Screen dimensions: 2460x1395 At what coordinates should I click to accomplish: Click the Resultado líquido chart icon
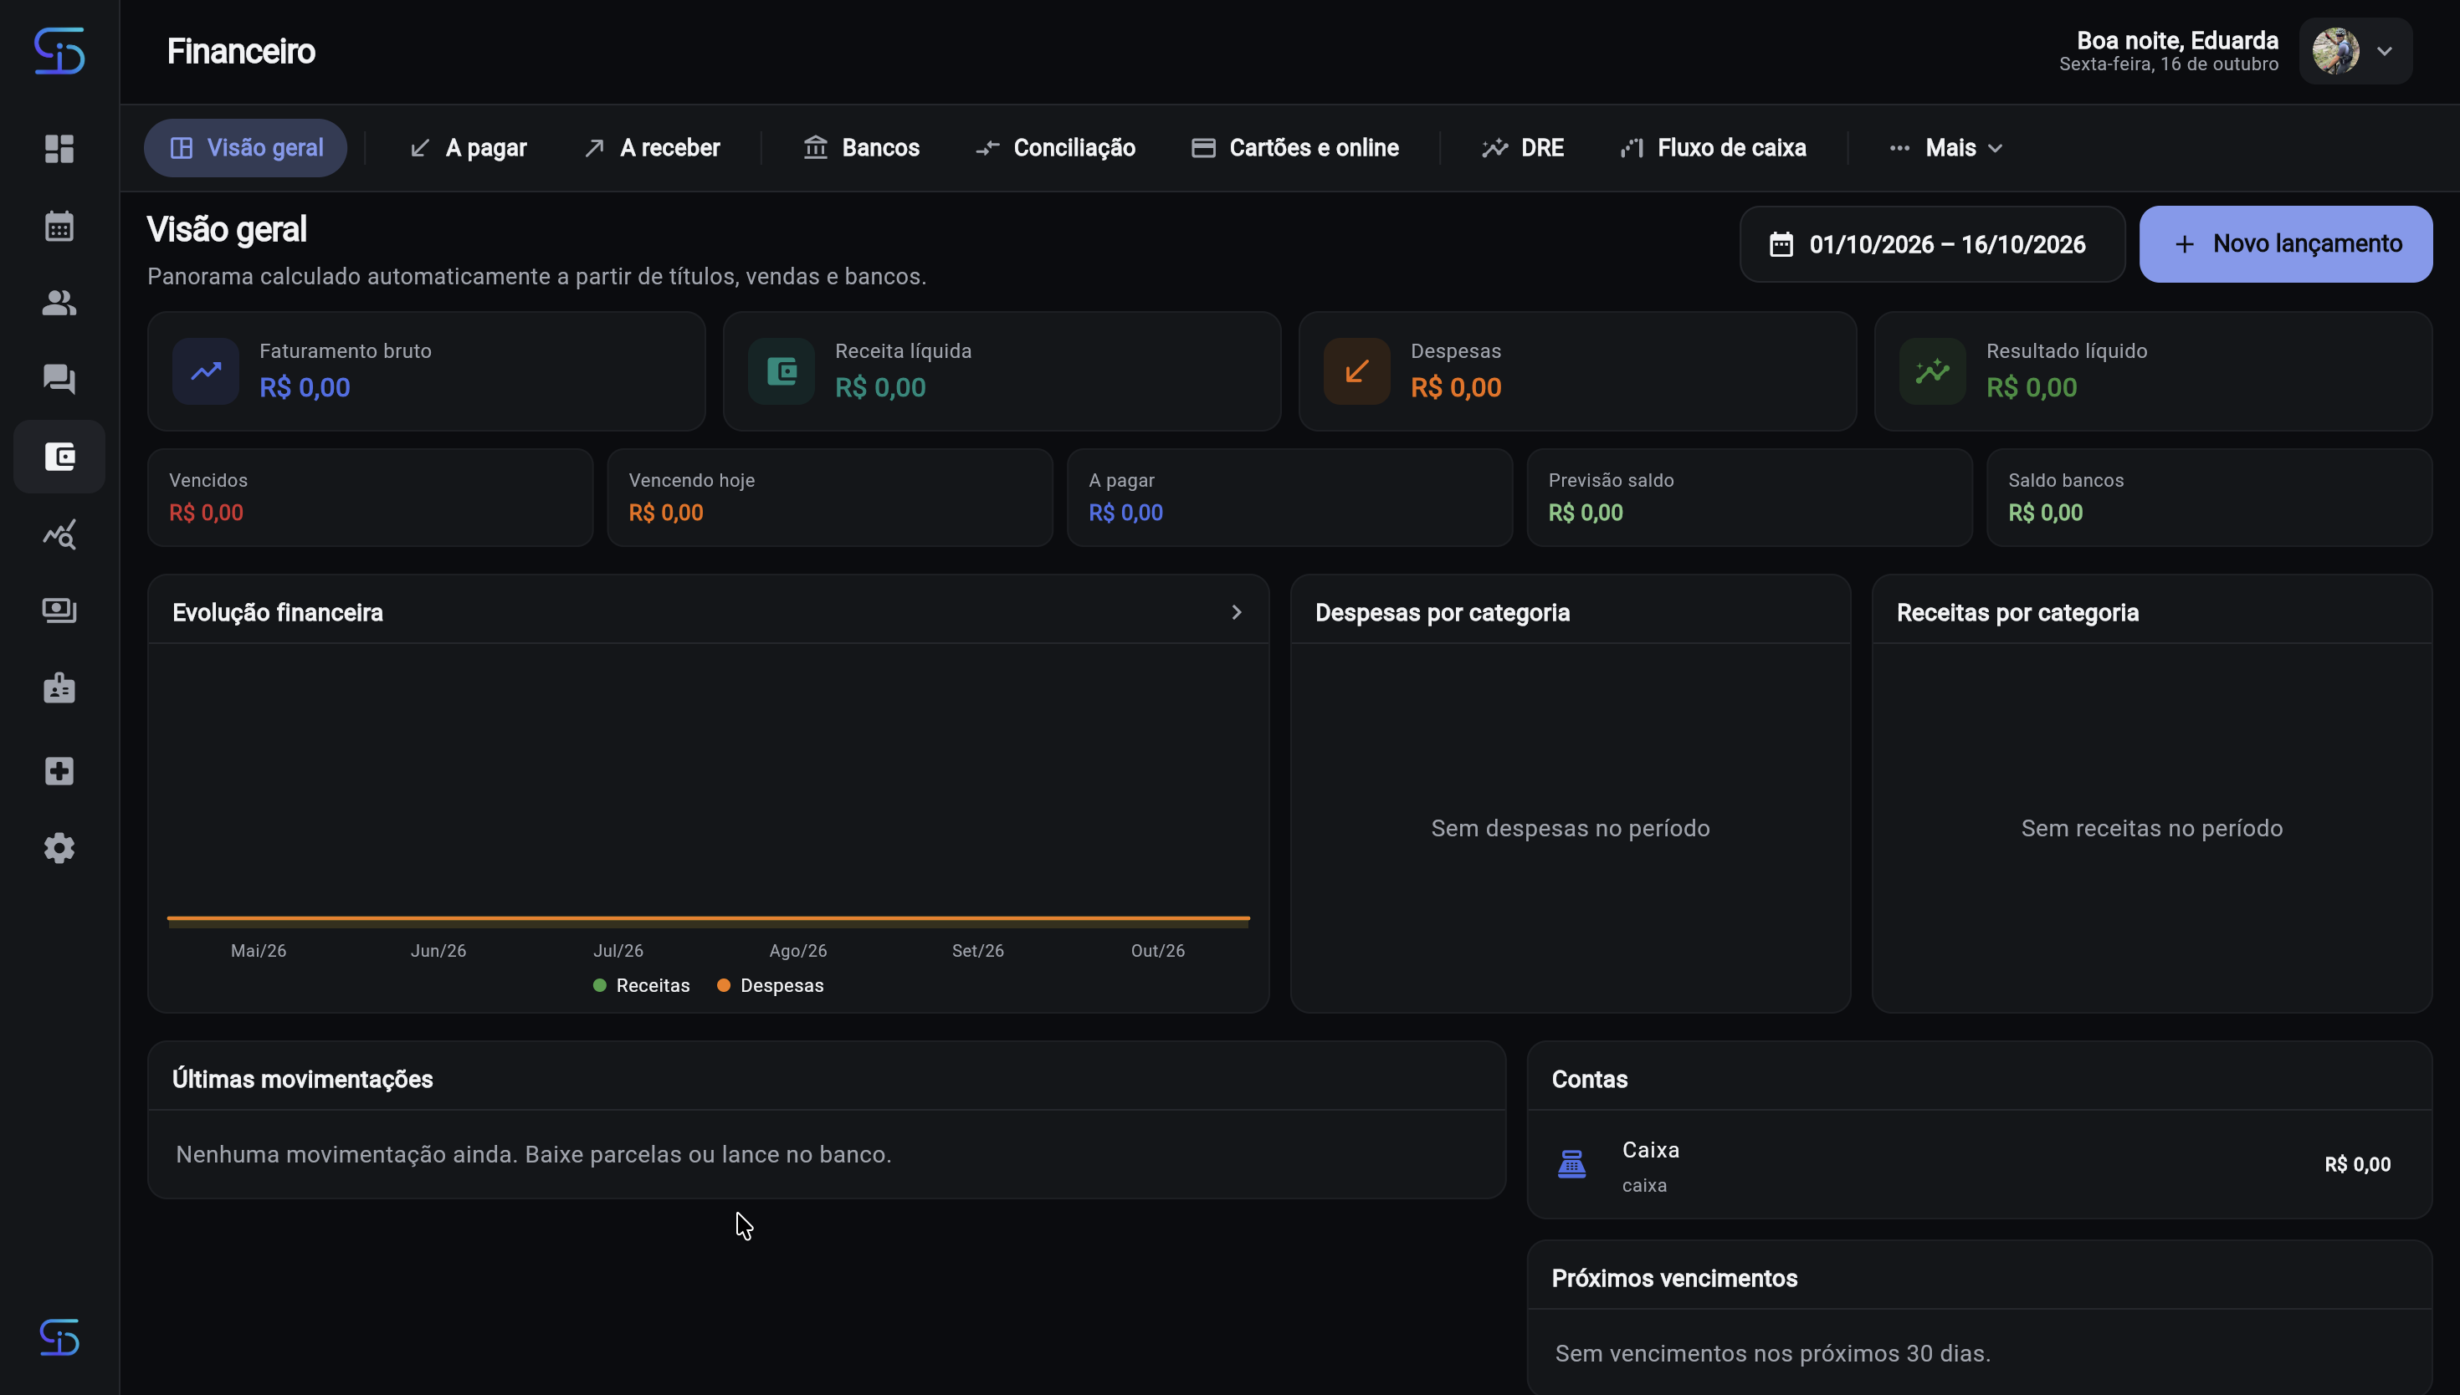[1933, 370]
